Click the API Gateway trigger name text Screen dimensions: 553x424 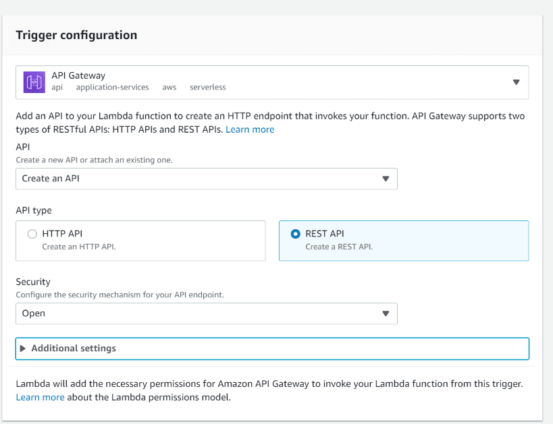click(x=78, y=75)
